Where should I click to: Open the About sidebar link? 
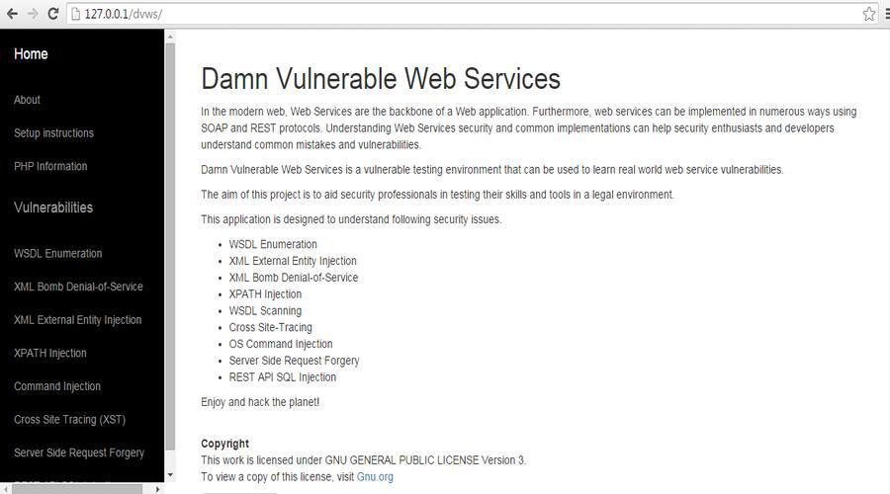[x=28, y=100]
